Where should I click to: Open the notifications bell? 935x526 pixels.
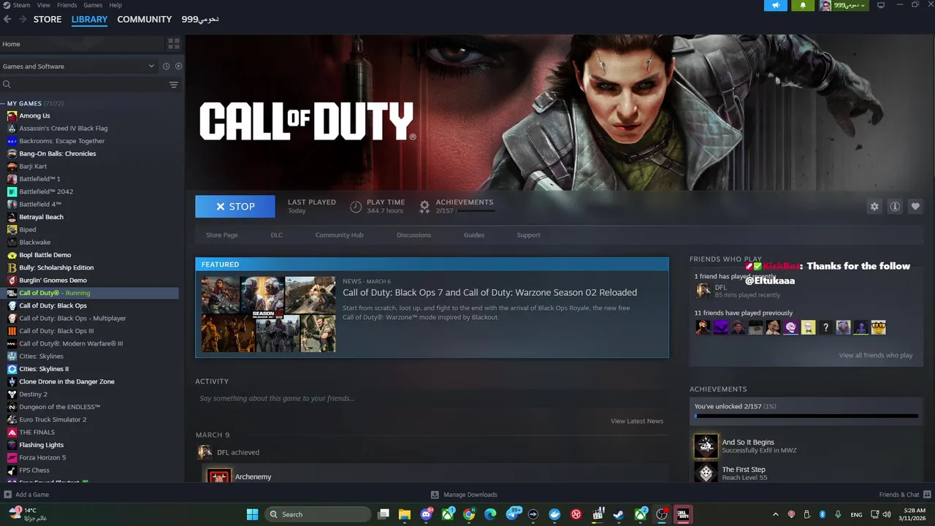803,5
